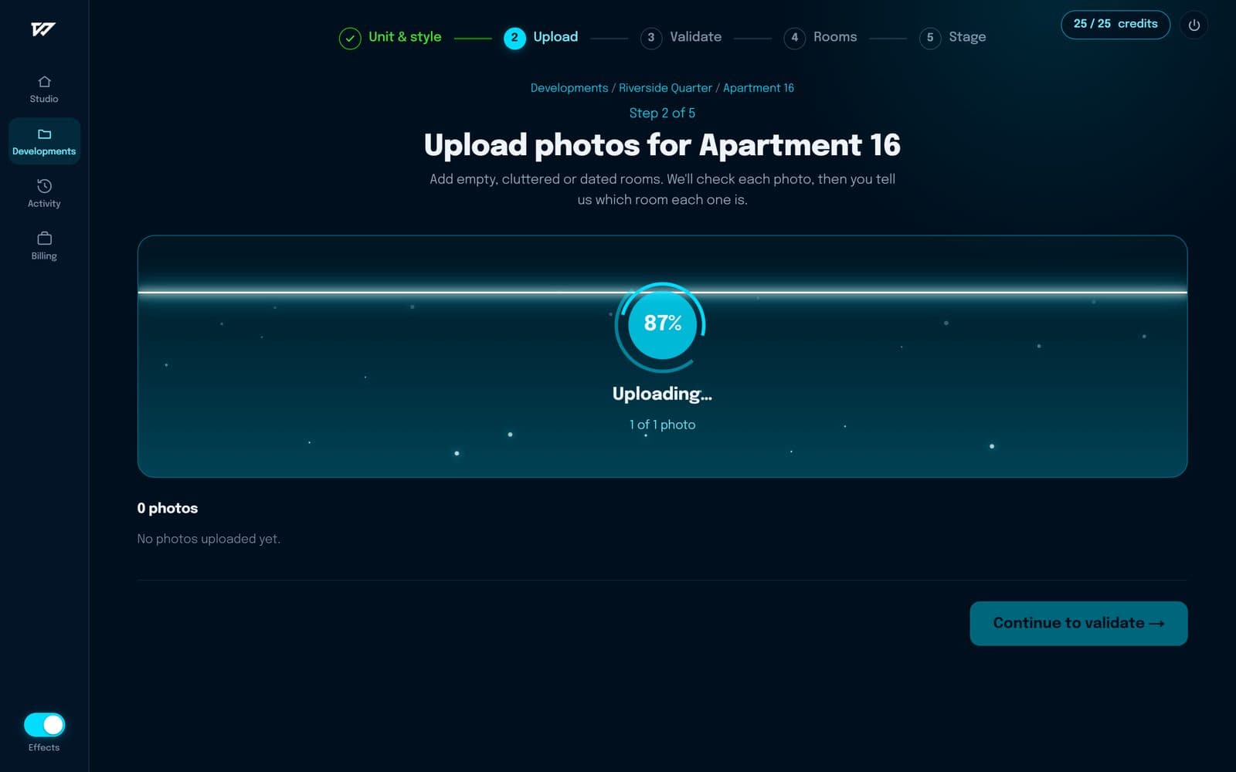1236x772 pixels.
Task: Open the 25 / 25 credits badge
Action: (x=1115, y=24)
